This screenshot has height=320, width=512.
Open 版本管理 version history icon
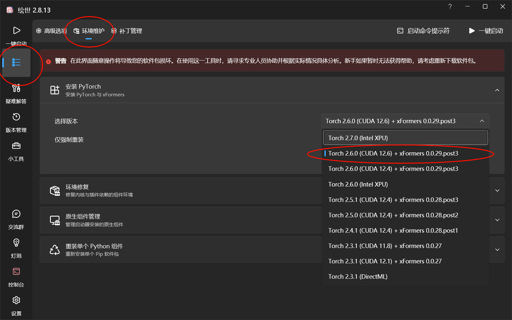click(16, 117)
